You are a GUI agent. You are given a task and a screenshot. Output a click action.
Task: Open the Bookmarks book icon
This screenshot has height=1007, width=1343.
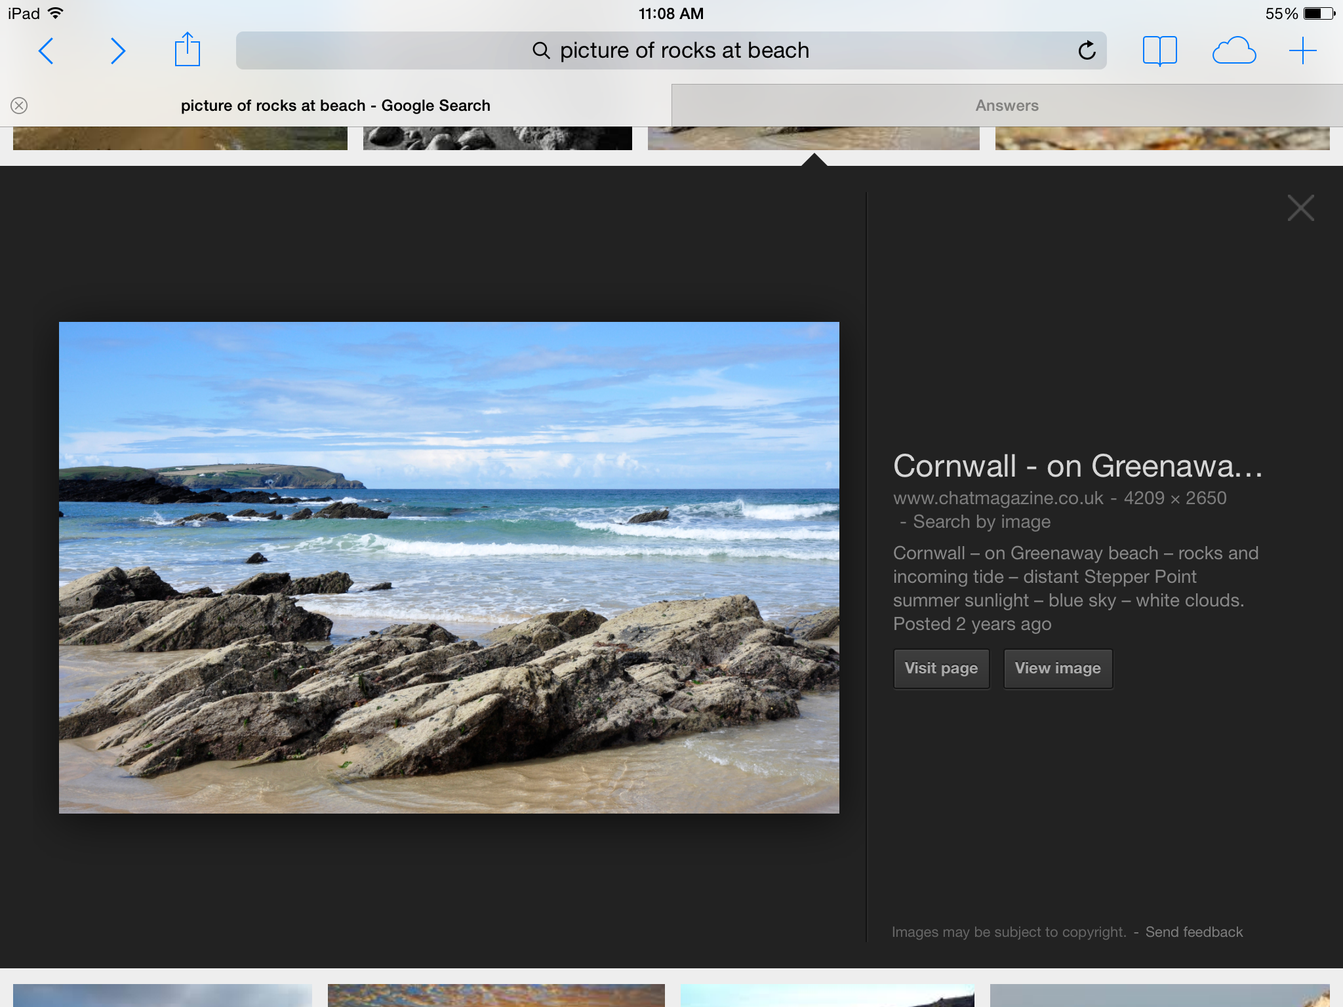click(1159, 50)
